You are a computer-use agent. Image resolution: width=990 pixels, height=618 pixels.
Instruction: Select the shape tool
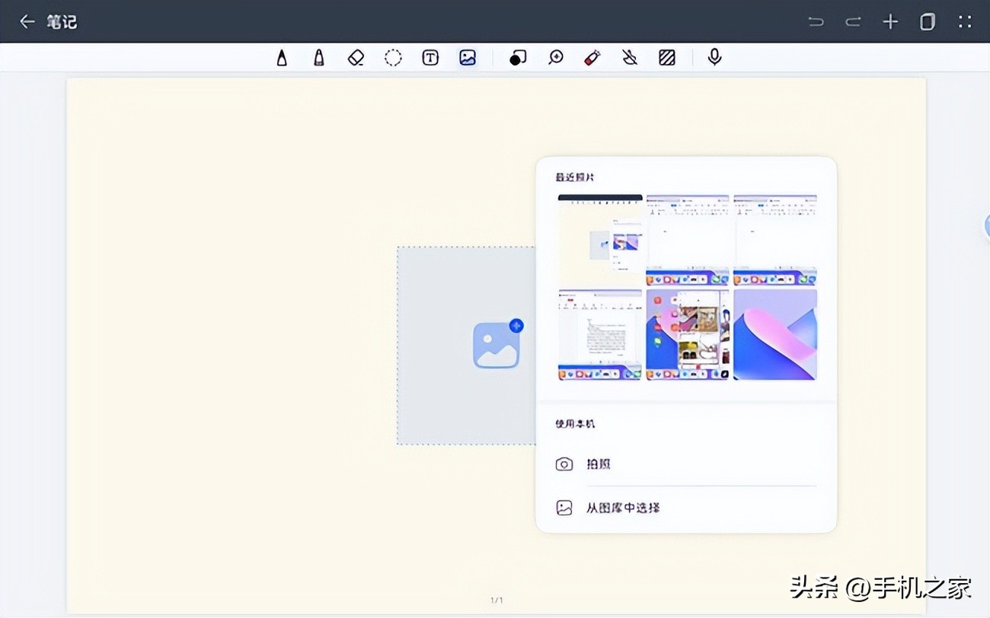(x=518, y=57)
